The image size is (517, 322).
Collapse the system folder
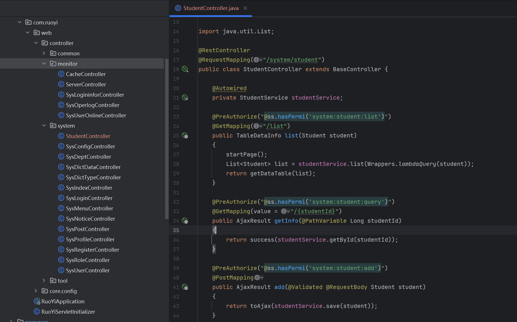pos(44,125)
